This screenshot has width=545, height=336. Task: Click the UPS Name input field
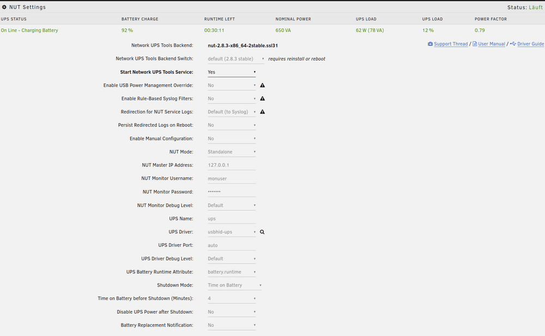pos(232,218)
